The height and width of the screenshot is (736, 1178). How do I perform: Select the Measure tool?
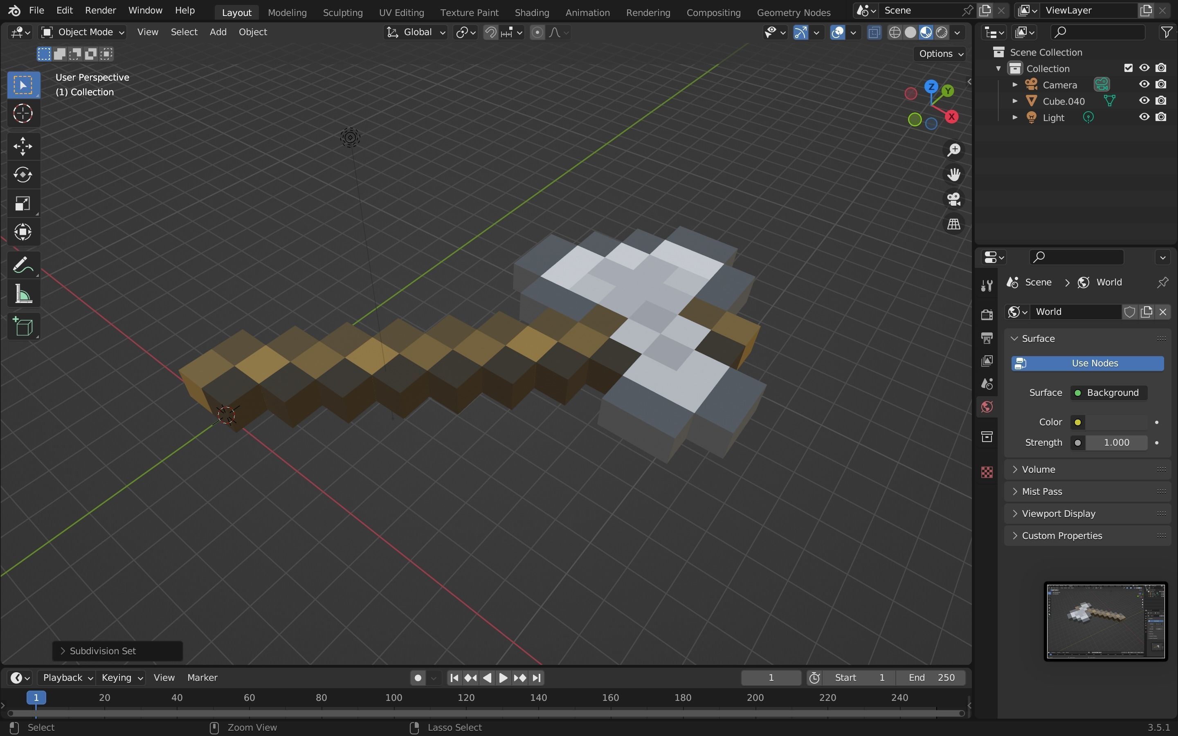tap(23, 294)
